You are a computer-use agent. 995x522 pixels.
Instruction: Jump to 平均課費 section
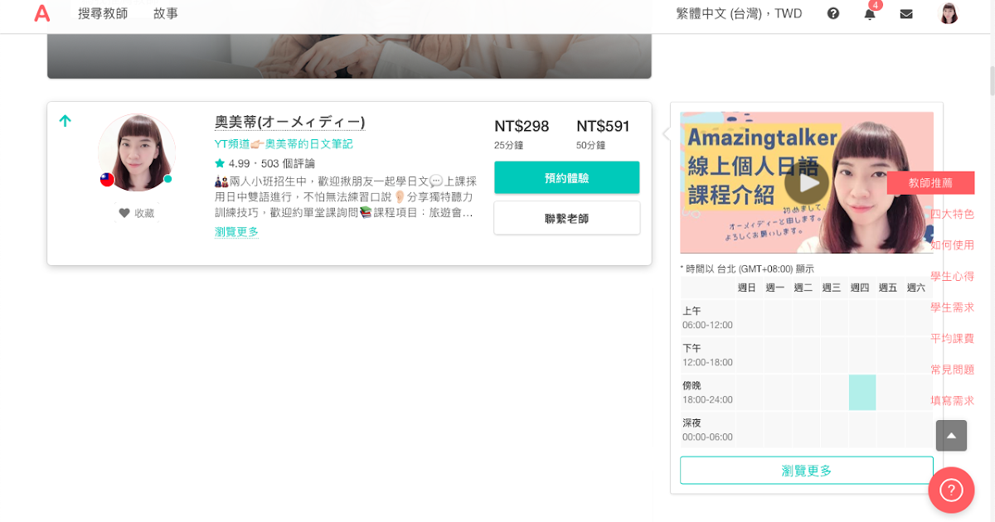tap(952, 338)
